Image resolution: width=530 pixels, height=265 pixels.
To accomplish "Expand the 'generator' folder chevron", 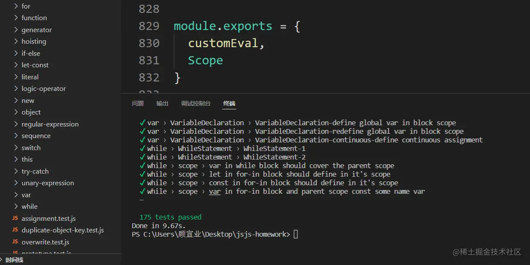I will point(16,30).
